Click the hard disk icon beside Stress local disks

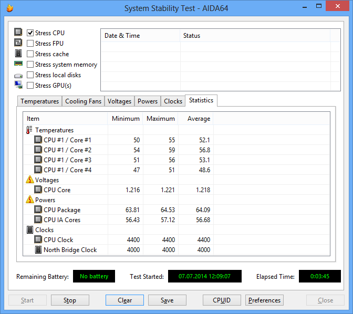(x=18, y=76)
